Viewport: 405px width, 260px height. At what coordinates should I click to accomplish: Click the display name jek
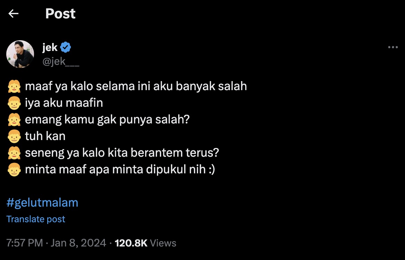[x=50, y=47]
